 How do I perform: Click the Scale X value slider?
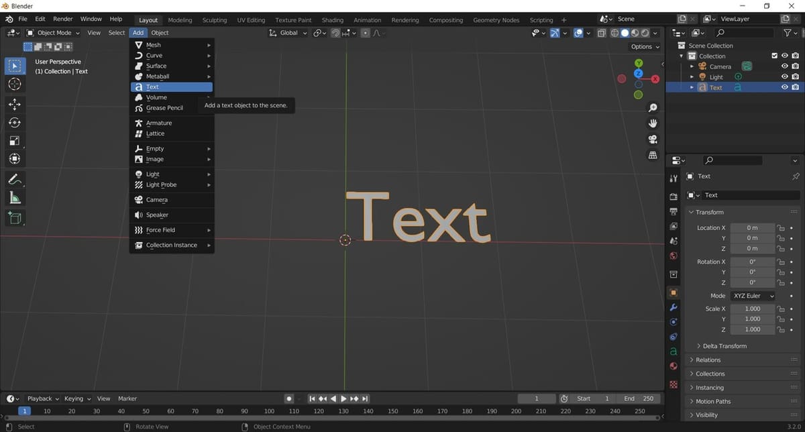[x=752, y=309]
